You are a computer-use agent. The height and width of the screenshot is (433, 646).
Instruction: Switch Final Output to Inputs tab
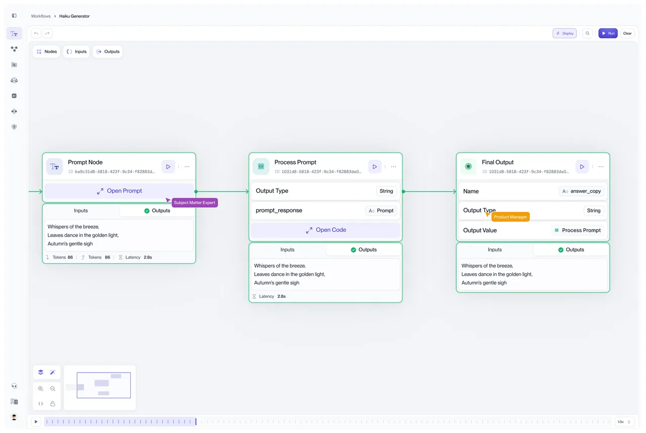click(x=495, y=250)
